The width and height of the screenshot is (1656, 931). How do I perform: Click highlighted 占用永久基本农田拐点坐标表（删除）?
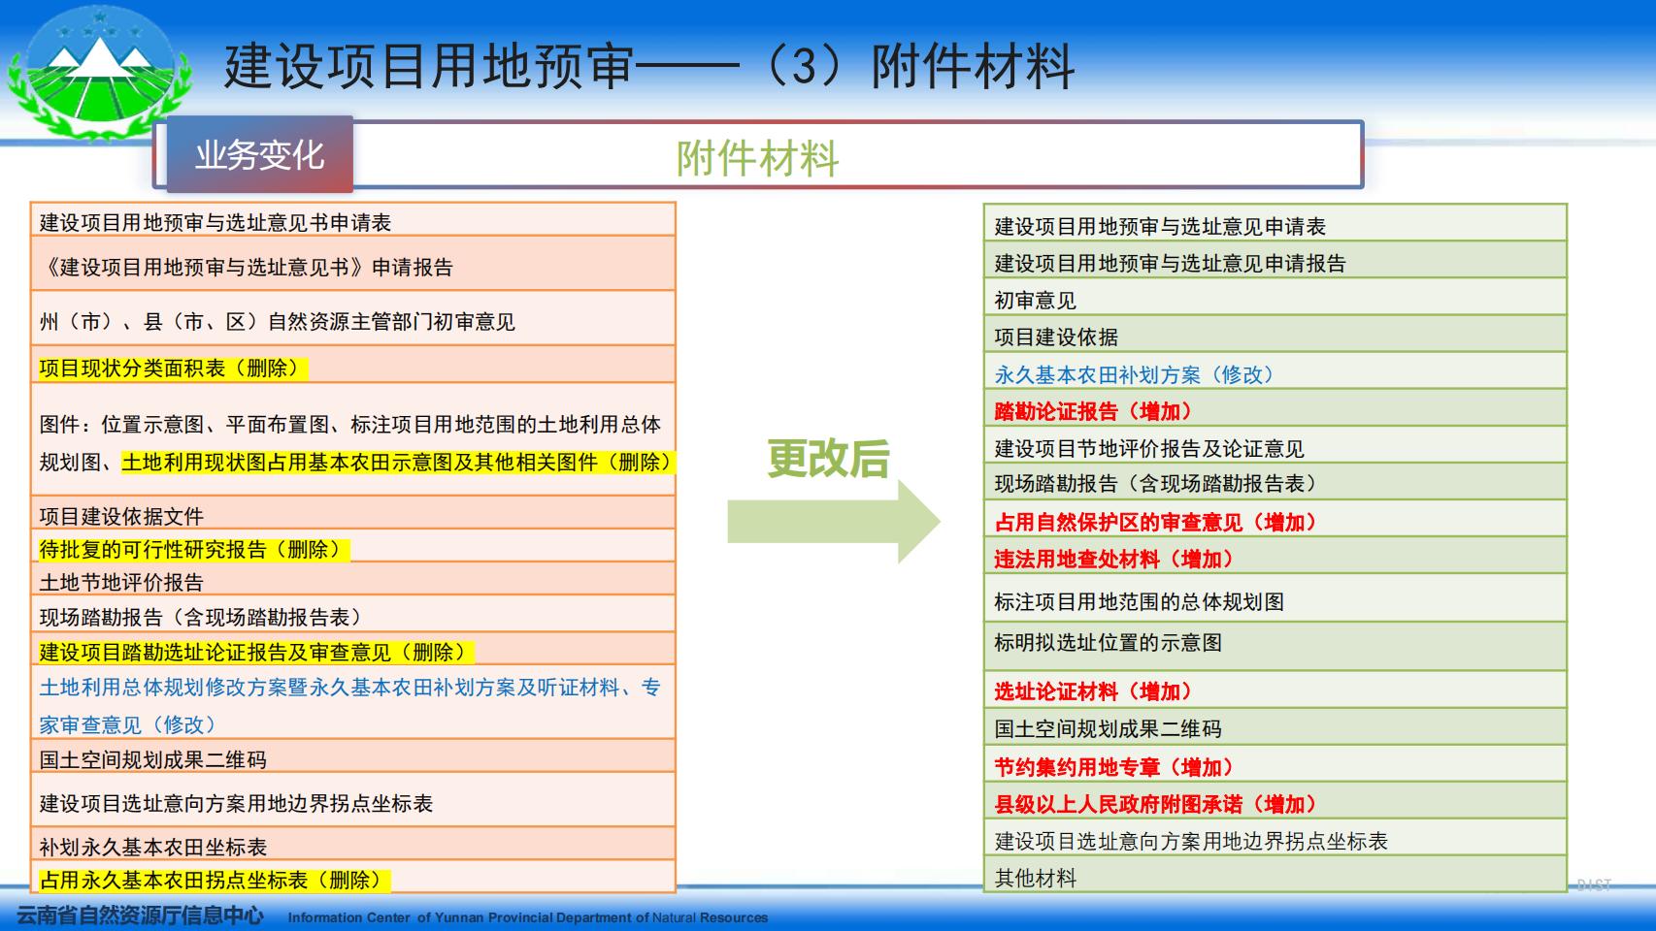pyautogui.click(x=215, y=881)
